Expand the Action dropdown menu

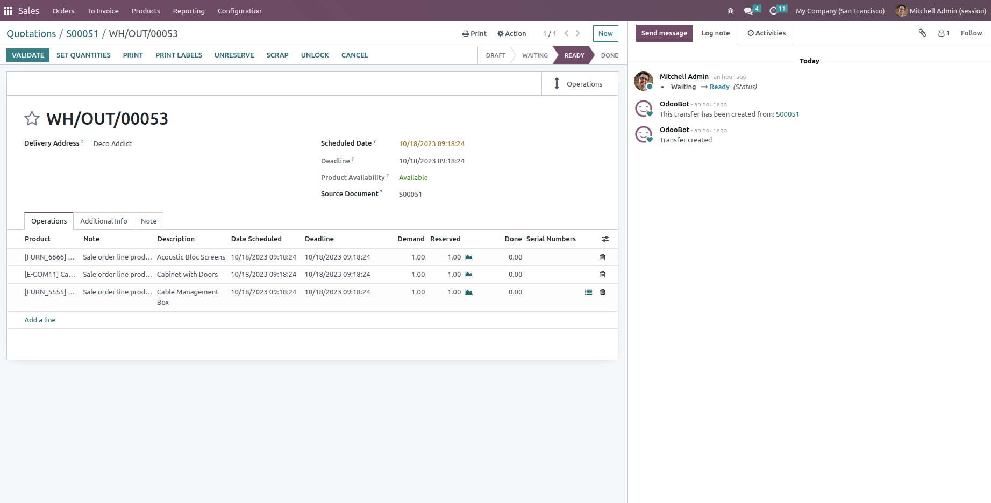click(511, 34)
